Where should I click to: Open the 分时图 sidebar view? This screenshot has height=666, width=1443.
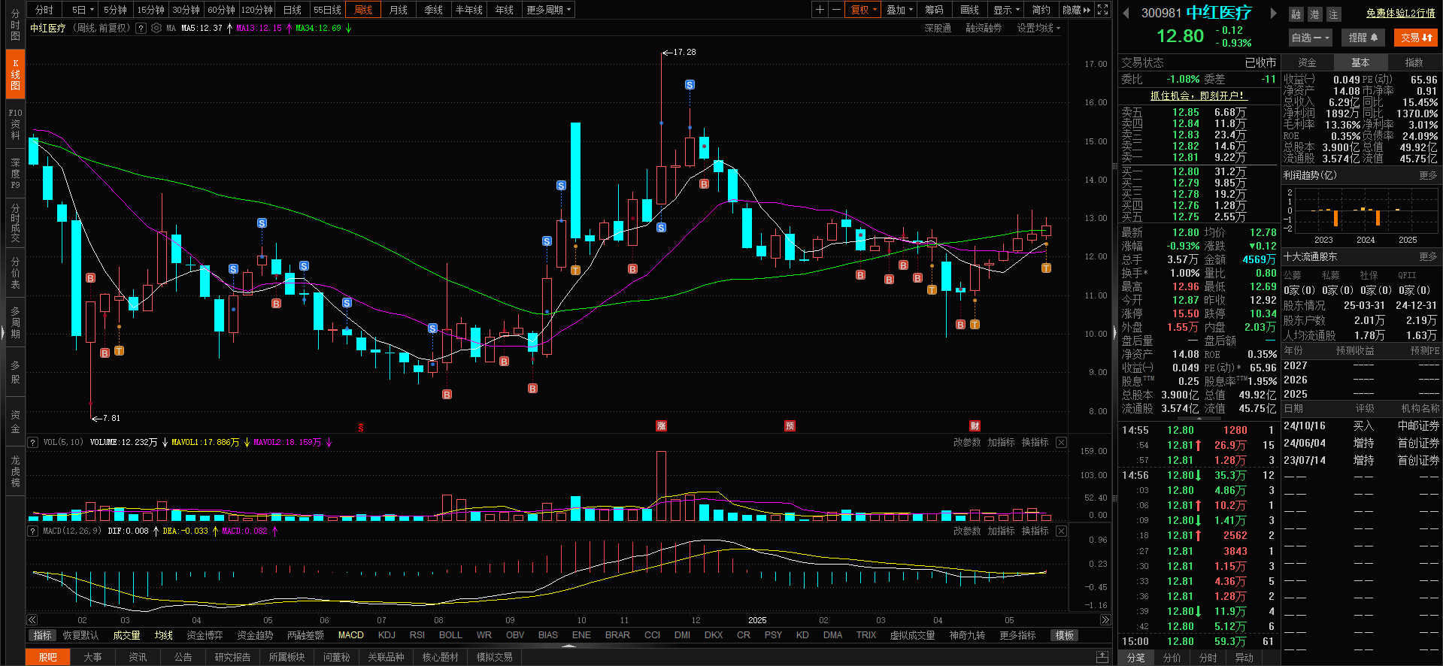(x=15, y=25)
